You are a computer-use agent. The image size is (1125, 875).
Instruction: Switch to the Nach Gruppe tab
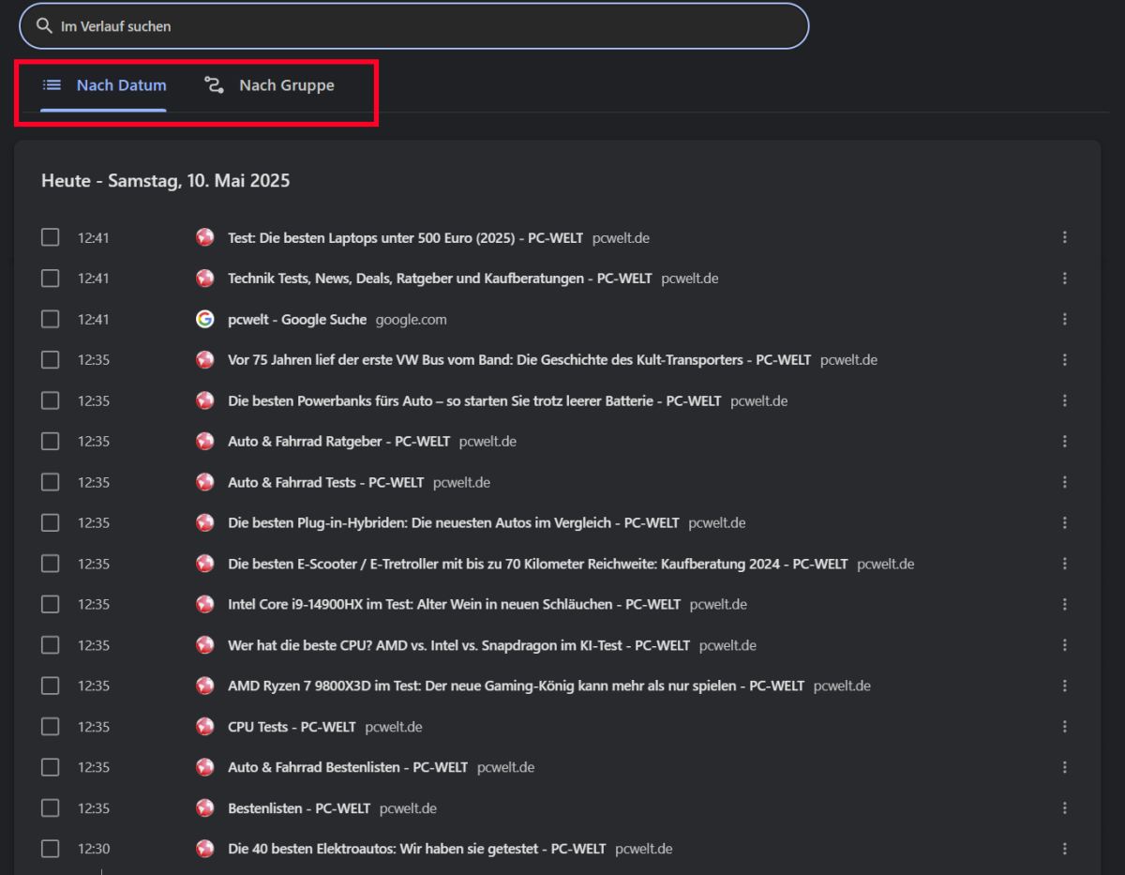pos(269,85)
